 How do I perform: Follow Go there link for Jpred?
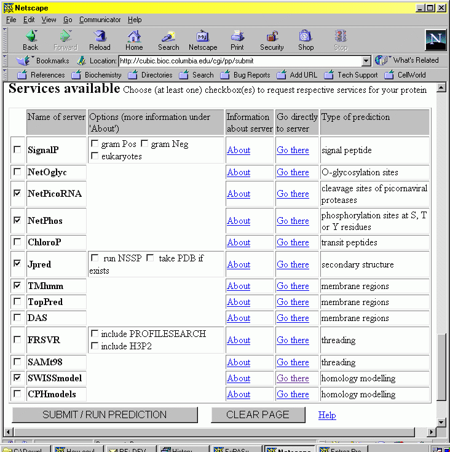[x=293, y=264]
